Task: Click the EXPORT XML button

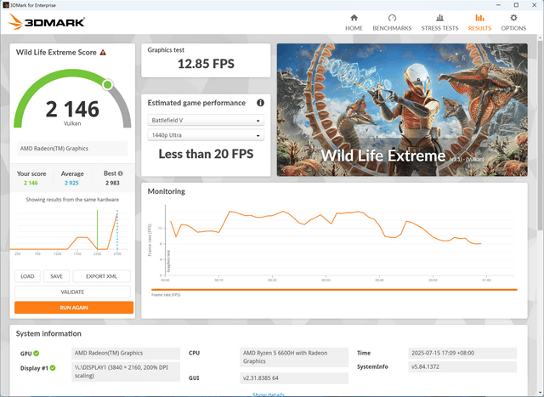Action: click(101, 276)
